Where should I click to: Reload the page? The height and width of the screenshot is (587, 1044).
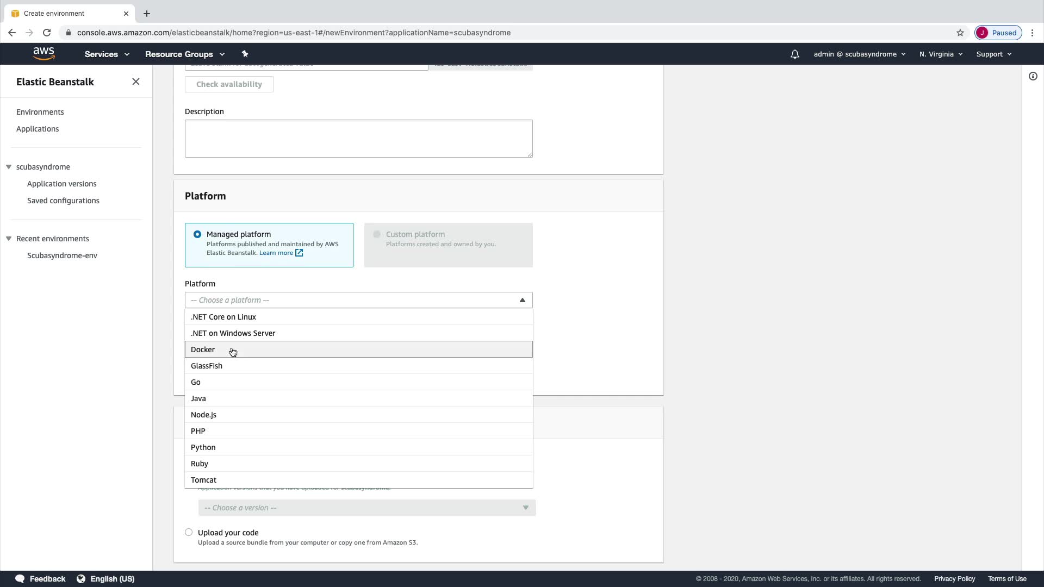pos(47,33)
